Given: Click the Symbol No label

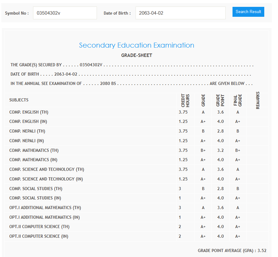Looking at the screenshot, I should pyautogui.click(x=17, y=13).
